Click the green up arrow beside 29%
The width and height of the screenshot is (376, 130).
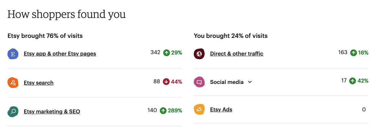pos(167,53)
